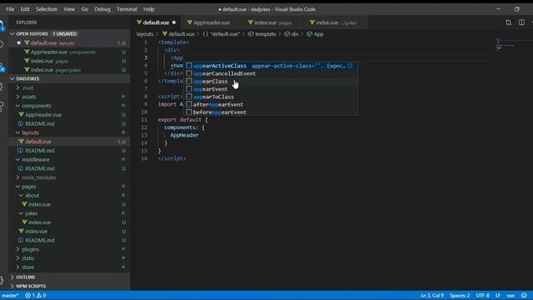533x300 pixels.
Task: Switch to the index.vue jokes tab
Action: tap(336, 22)
